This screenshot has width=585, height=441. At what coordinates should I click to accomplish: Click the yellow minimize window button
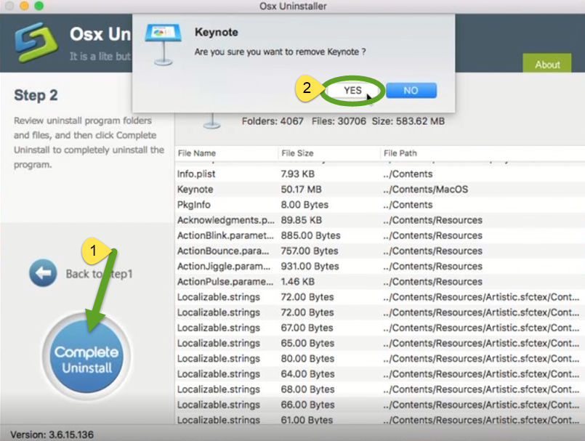(x=24, y=6)
